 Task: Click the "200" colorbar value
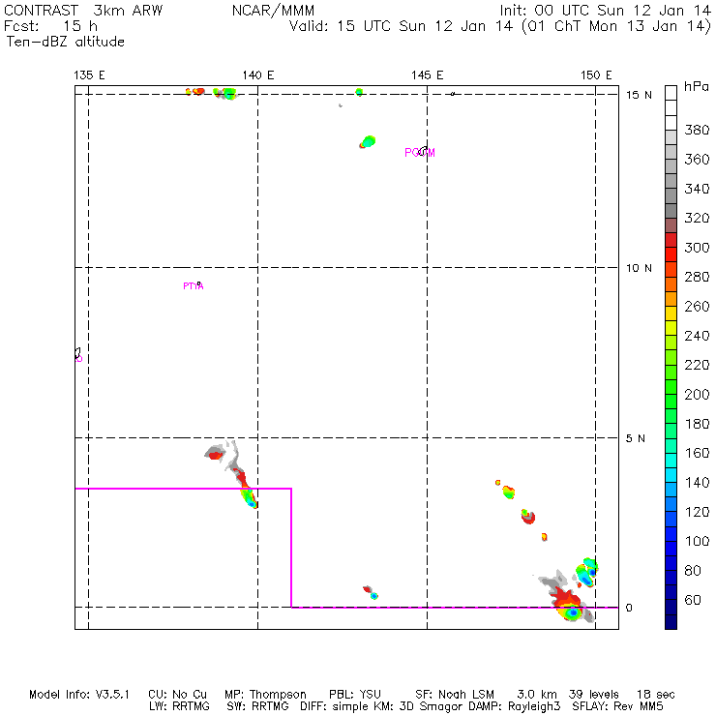pos(697,395)
